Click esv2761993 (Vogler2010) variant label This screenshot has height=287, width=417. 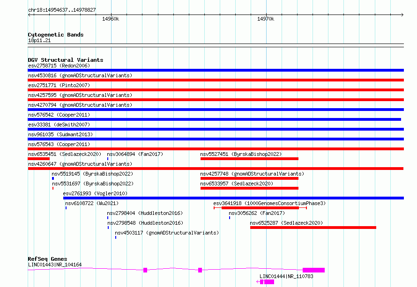tap(95, 193)
